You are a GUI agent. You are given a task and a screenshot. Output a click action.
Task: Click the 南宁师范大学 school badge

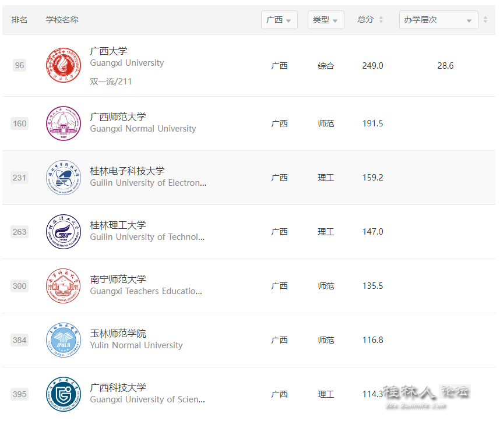pos(64,286)
